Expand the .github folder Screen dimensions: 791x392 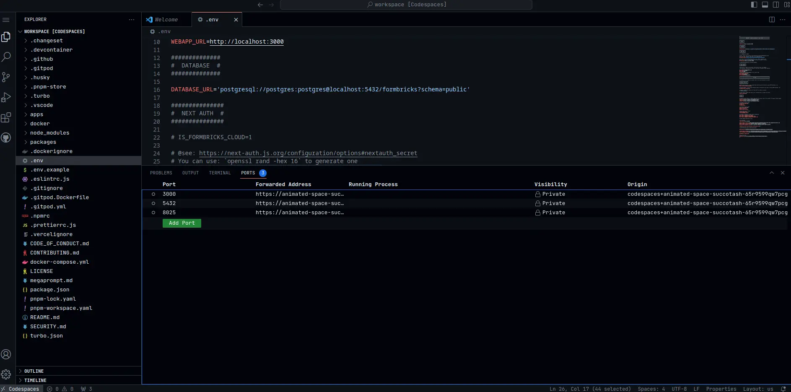pyautogui.click(x=41, y=59)
